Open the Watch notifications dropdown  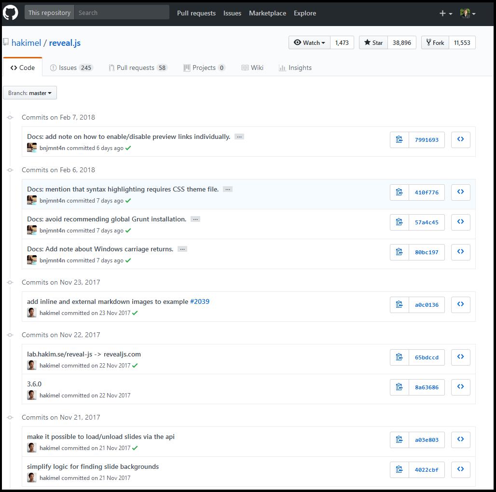tap(309, 43)
